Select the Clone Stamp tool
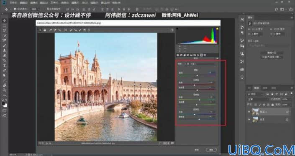 (5, 50)
